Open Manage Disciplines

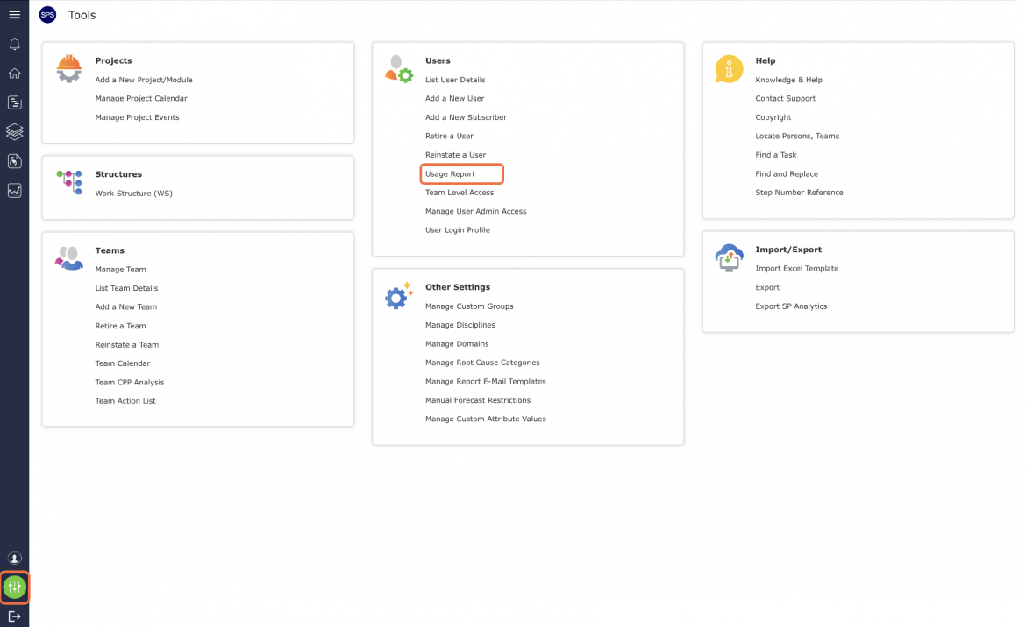460,325
